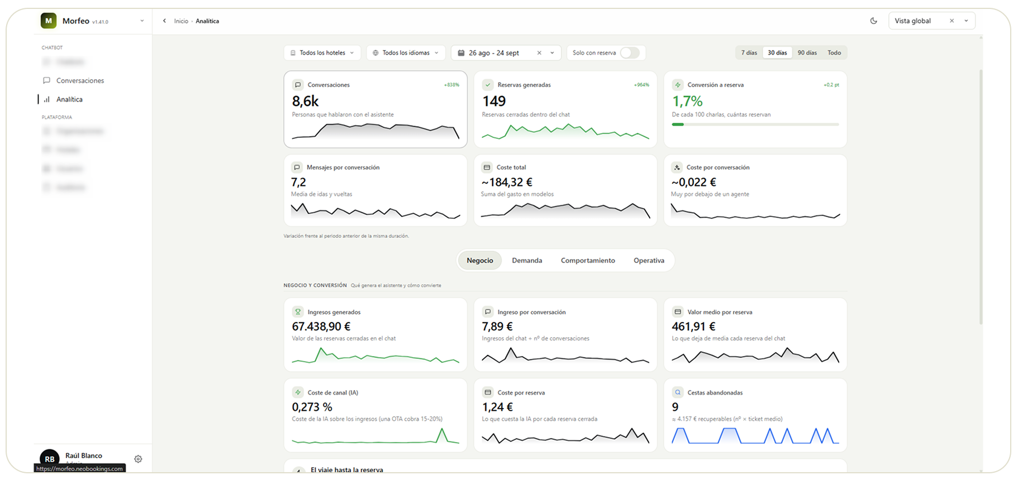Go to Inicio breadcrumb
This screenshot has width=1018, height=480.
click(x=181, y=21)
